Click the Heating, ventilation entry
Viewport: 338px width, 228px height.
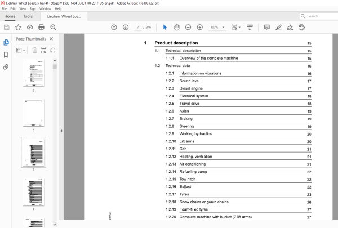coord(195,157)
